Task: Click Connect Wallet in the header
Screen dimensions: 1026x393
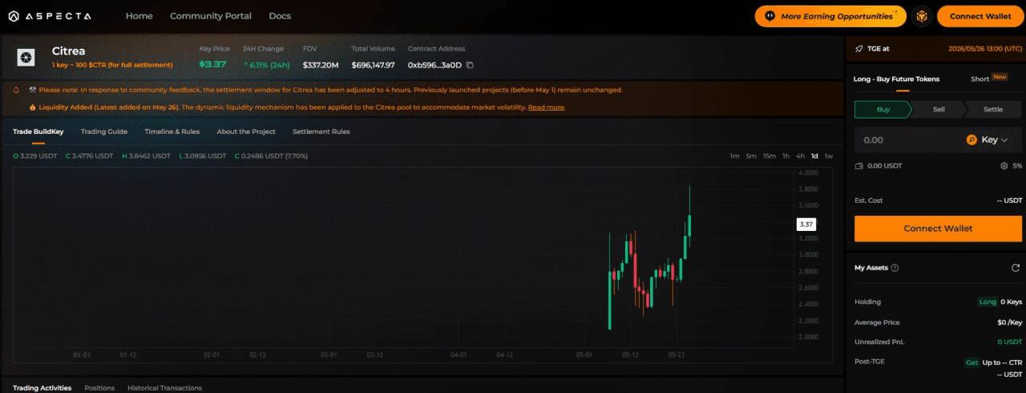Action: pyautogui.click(x=980, y=16)
